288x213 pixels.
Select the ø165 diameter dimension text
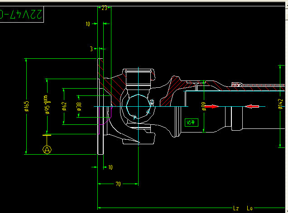point(27,106)
